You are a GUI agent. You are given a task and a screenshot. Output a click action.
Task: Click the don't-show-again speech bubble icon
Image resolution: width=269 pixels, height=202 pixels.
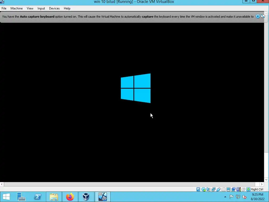(263, 16)
